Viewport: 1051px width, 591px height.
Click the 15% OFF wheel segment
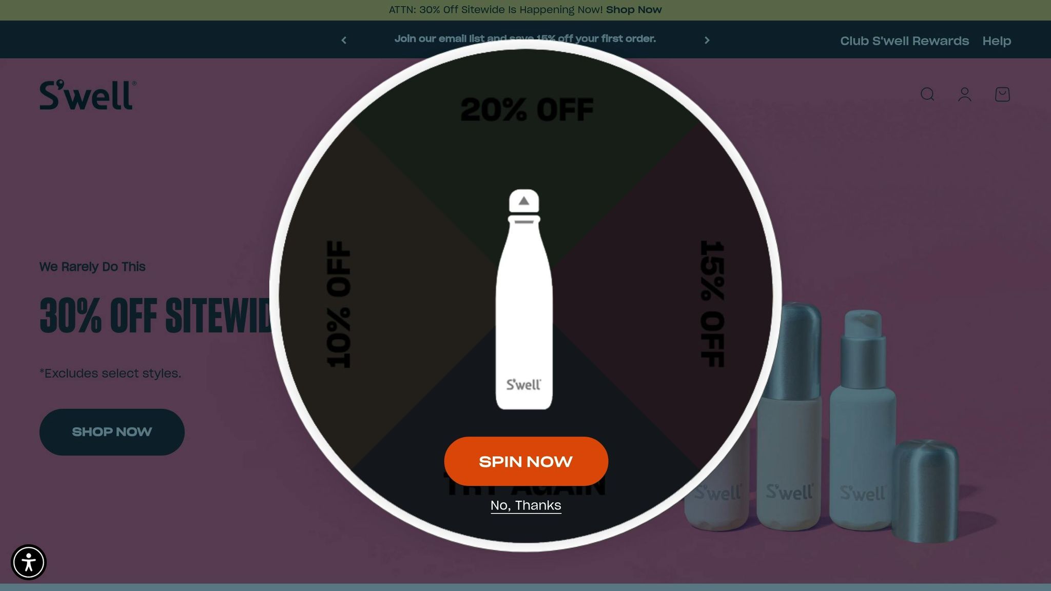click(x=712, y=304)
